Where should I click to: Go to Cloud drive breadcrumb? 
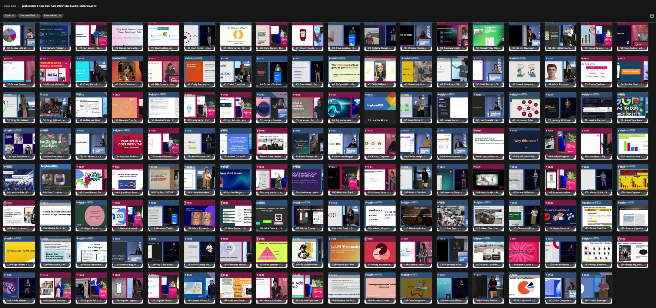[x=10, y=6]
